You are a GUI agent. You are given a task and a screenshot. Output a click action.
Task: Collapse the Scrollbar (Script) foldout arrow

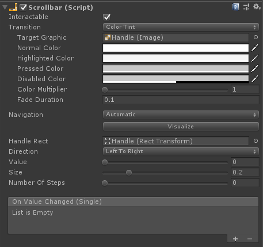pos(5,7)
